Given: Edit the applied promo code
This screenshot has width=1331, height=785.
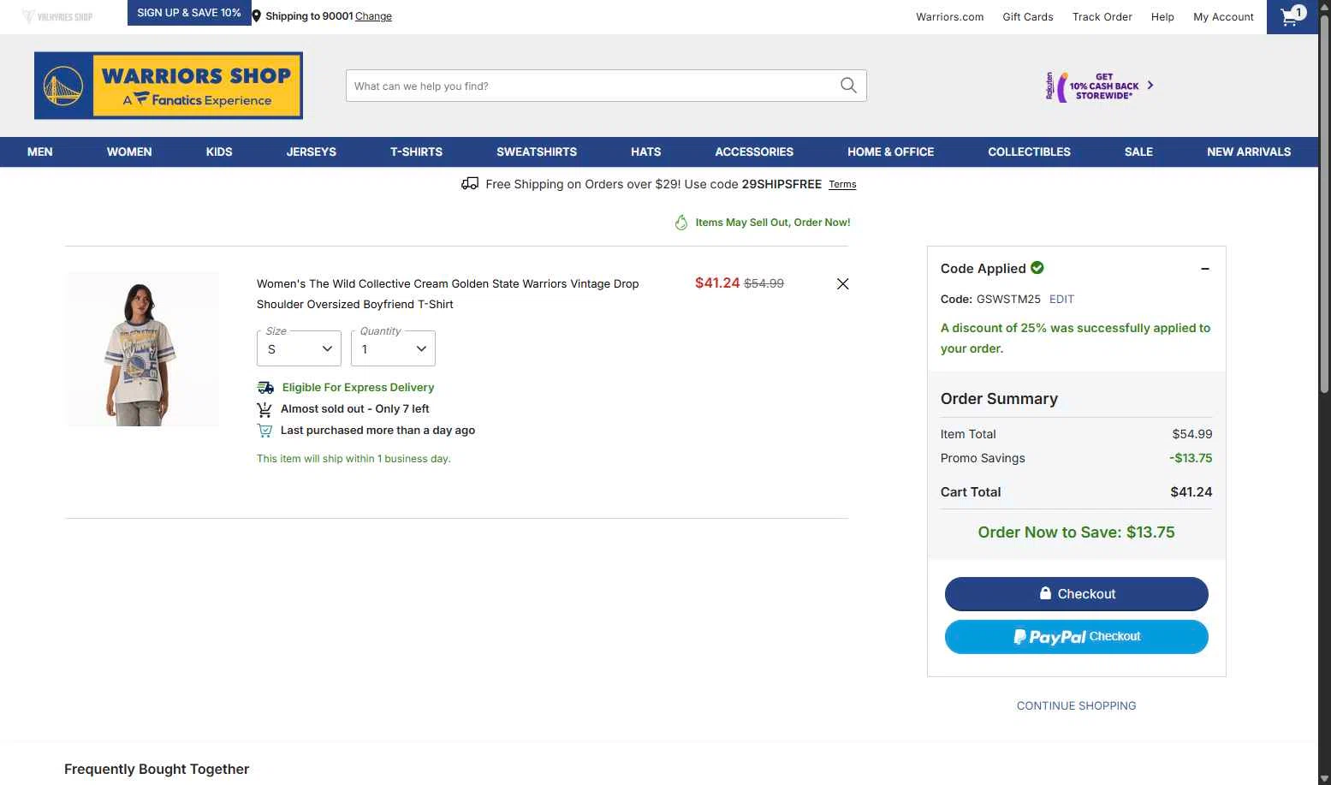Looking at the screenshot, I should point(1061,300).
